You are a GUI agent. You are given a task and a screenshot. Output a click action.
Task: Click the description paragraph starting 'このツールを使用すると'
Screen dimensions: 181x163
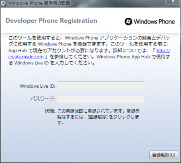coord(89,50)
